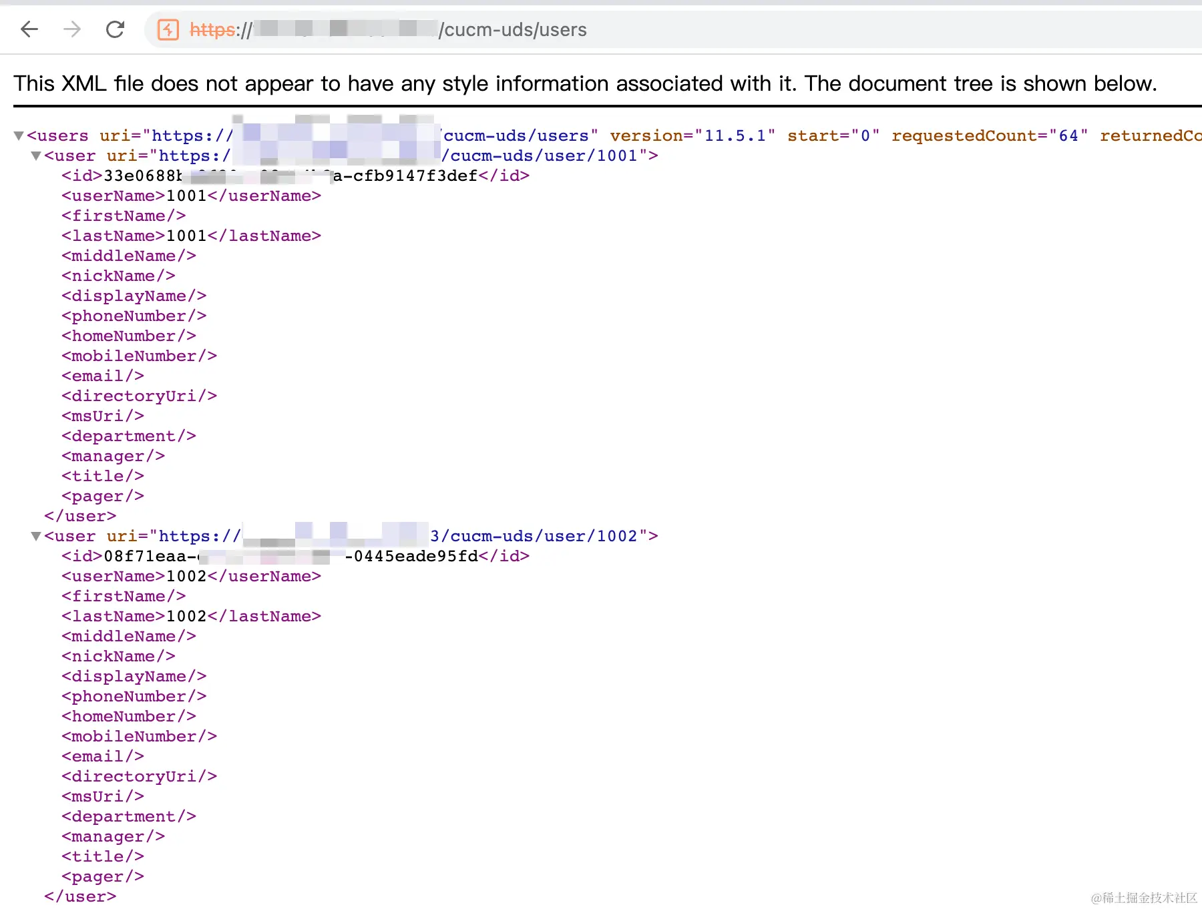1202x909 pixels.
Task: Click the user URI ending in /cucm-uds/user/1002
Action: tap(398, 537)
